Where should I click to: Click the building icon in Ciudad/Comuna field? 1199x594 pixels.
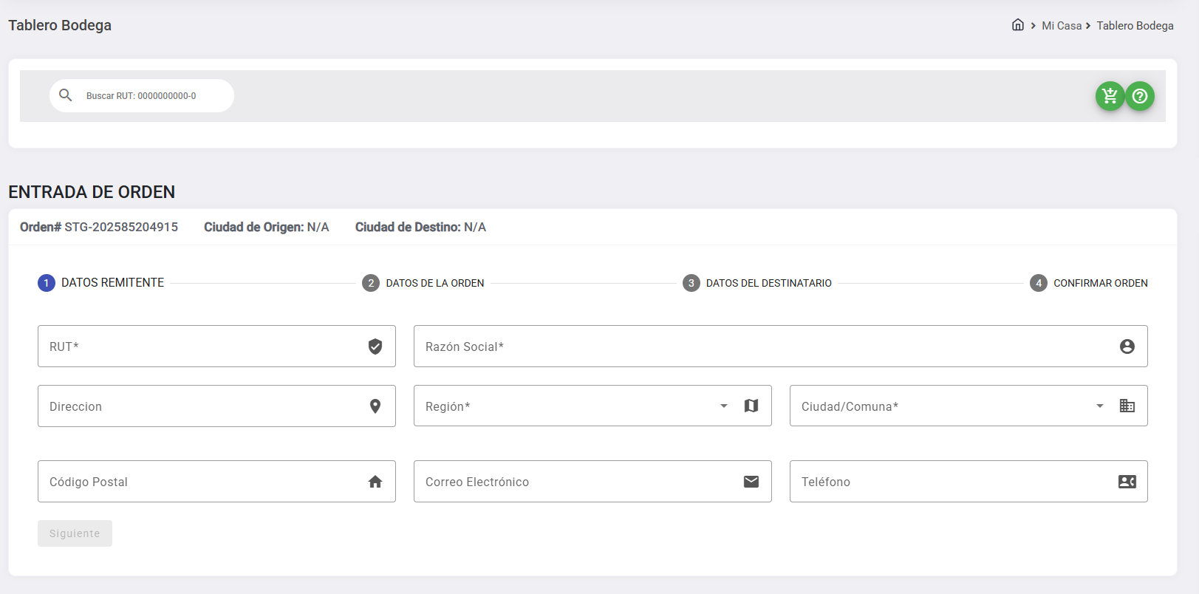1127,406
